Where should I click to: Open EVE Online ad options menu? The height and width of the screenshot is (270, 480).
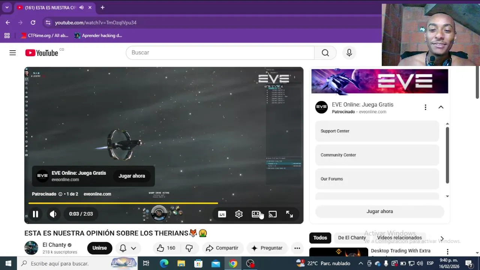pyautogui.click(x=425, y=107)
